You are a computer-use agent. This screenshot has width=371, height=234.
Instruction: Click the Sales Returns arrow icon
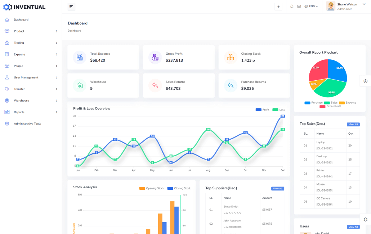pyautogui.click(x=155, y=85)
